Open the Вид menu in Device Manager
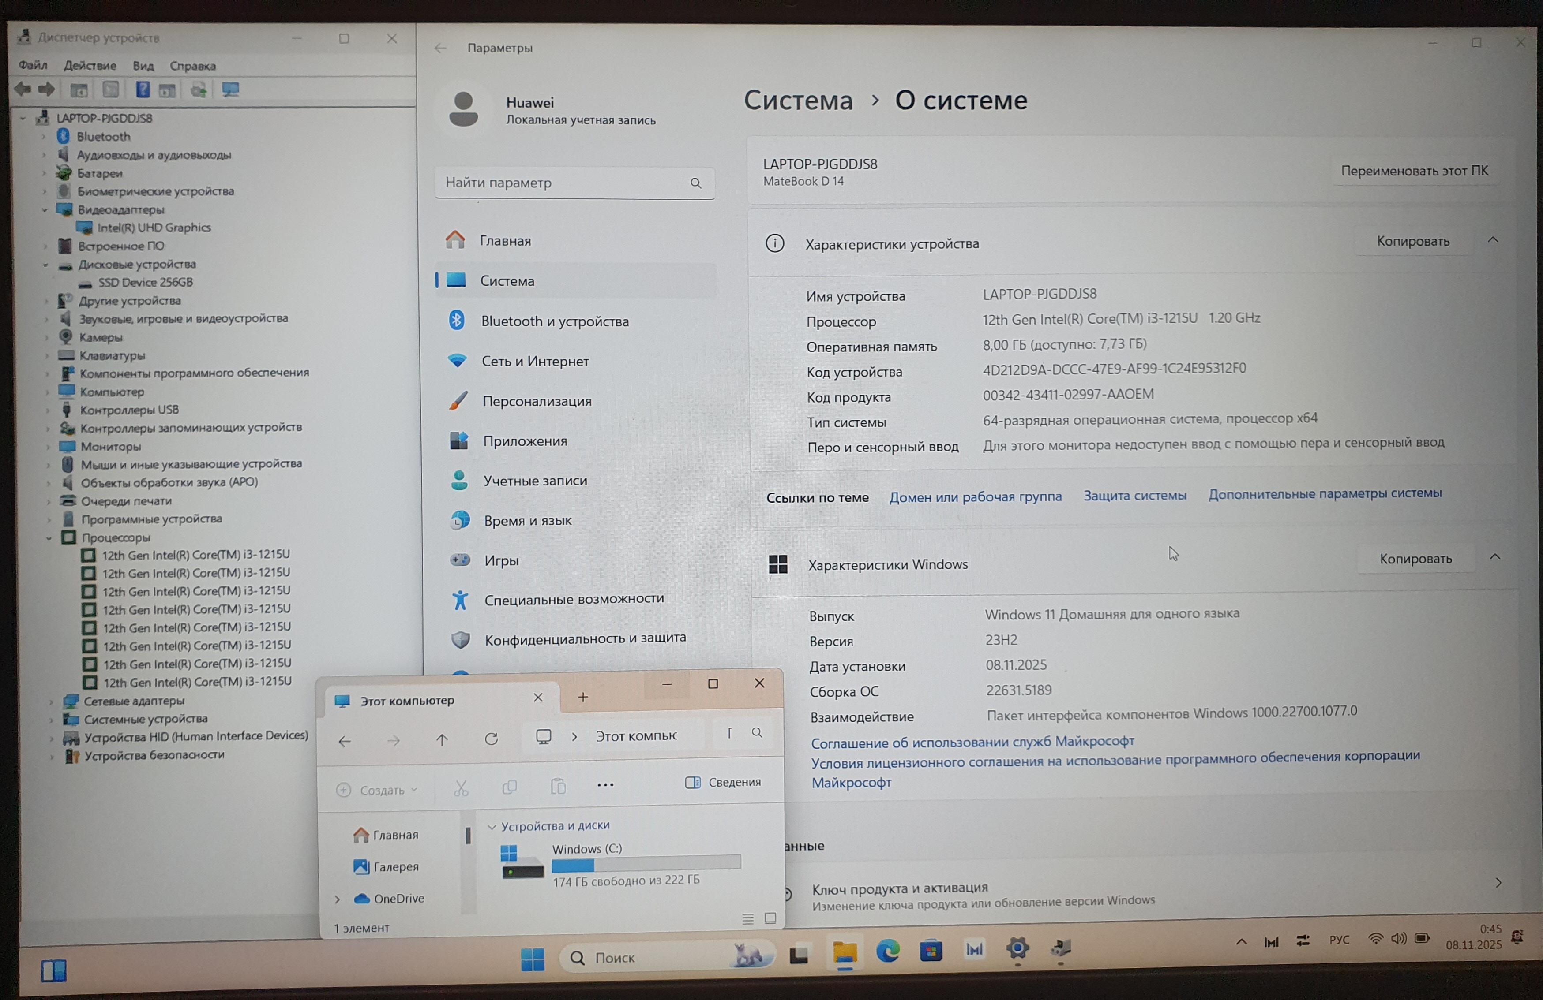1543x1000 pixels. click(x=143, y=65)
